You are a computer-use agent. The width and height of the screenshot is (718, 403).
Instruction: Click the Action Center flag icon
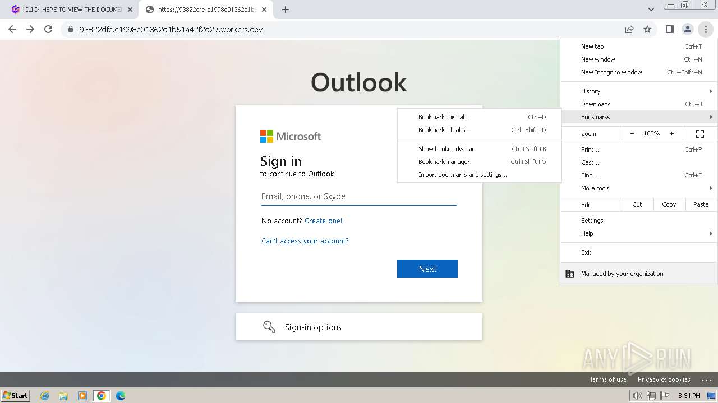coord(665,396)
